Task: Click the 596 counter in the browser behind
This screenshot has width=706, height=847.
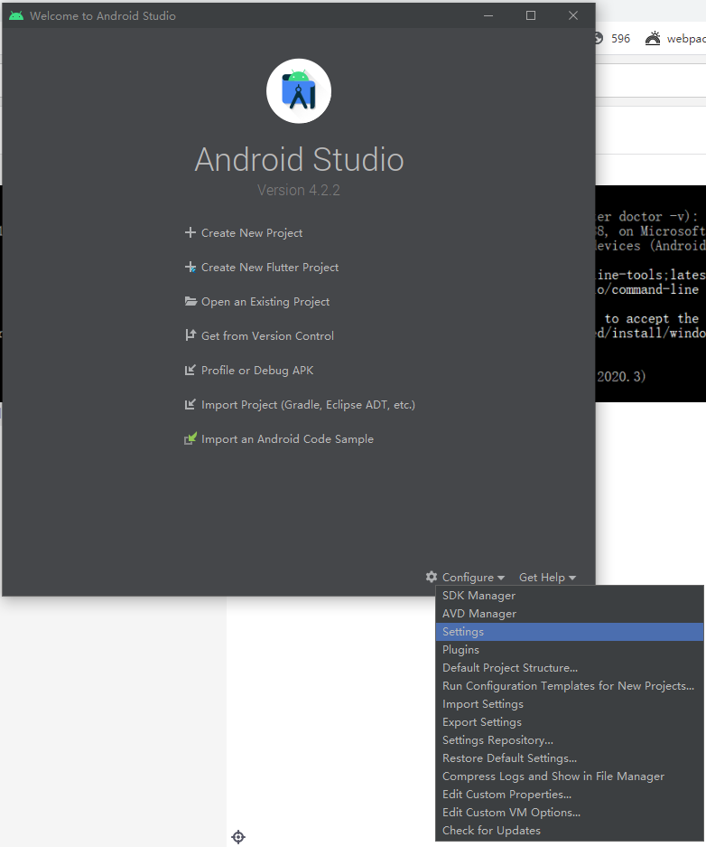Action: (x=620, y=38)
